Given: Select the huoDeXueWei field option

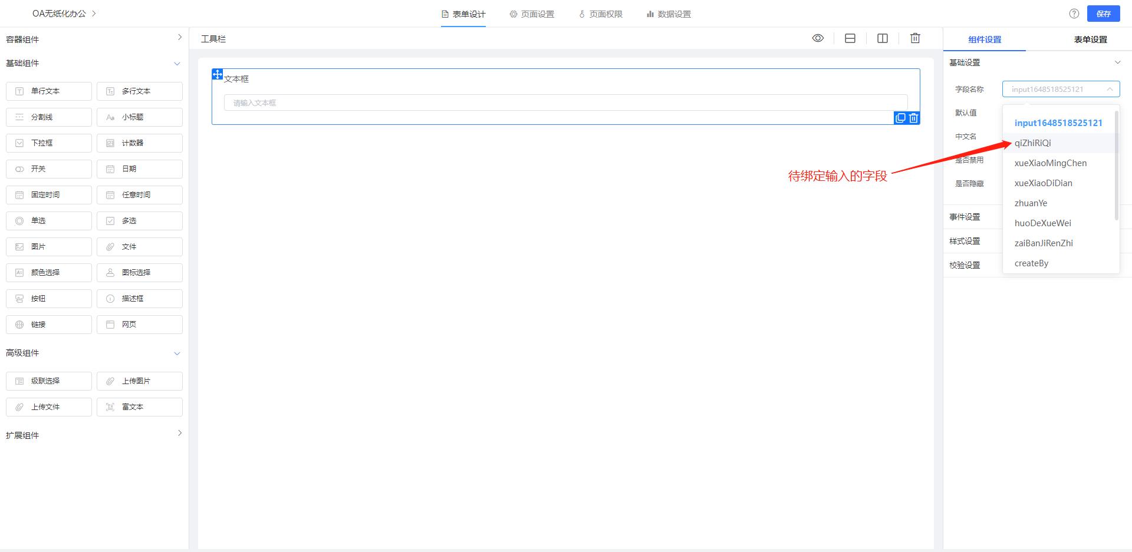Looking at the screenshot, I should [1058, 223].
